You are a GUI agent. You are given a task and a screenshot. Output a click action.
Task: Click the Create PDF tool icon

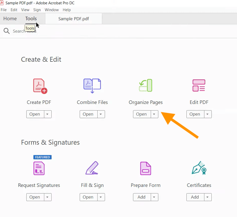(x=40, y=86)
